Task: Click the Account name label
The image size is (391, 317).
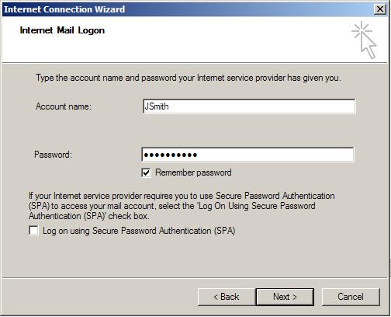Action: pos(64,106)
